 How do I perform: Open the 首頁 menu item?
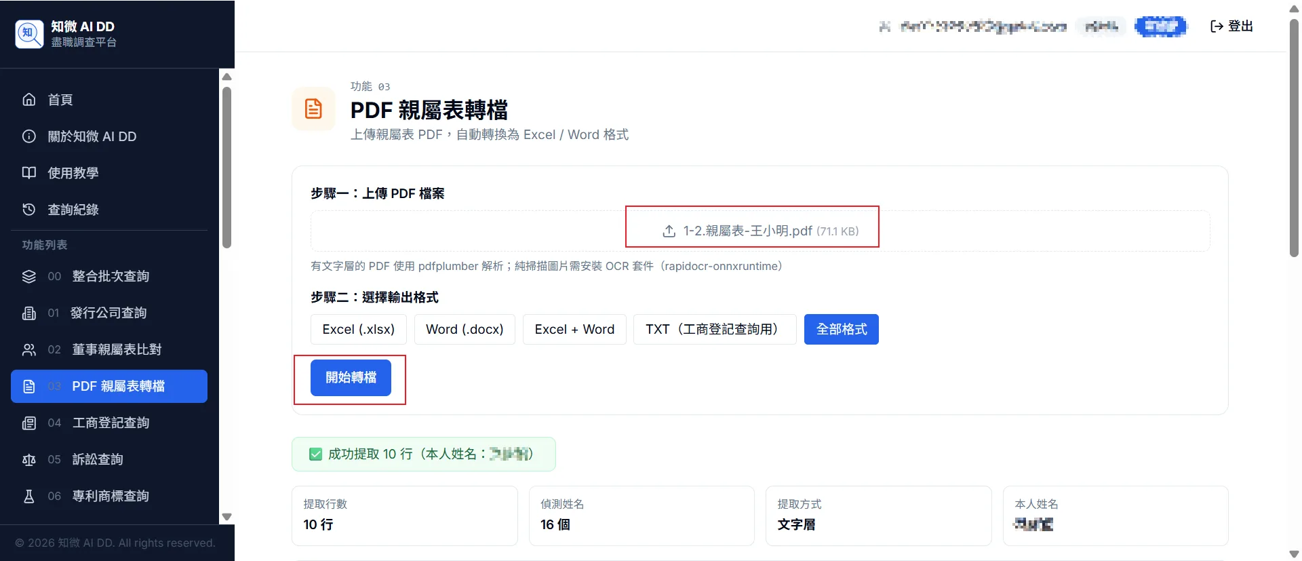point(109,100)
